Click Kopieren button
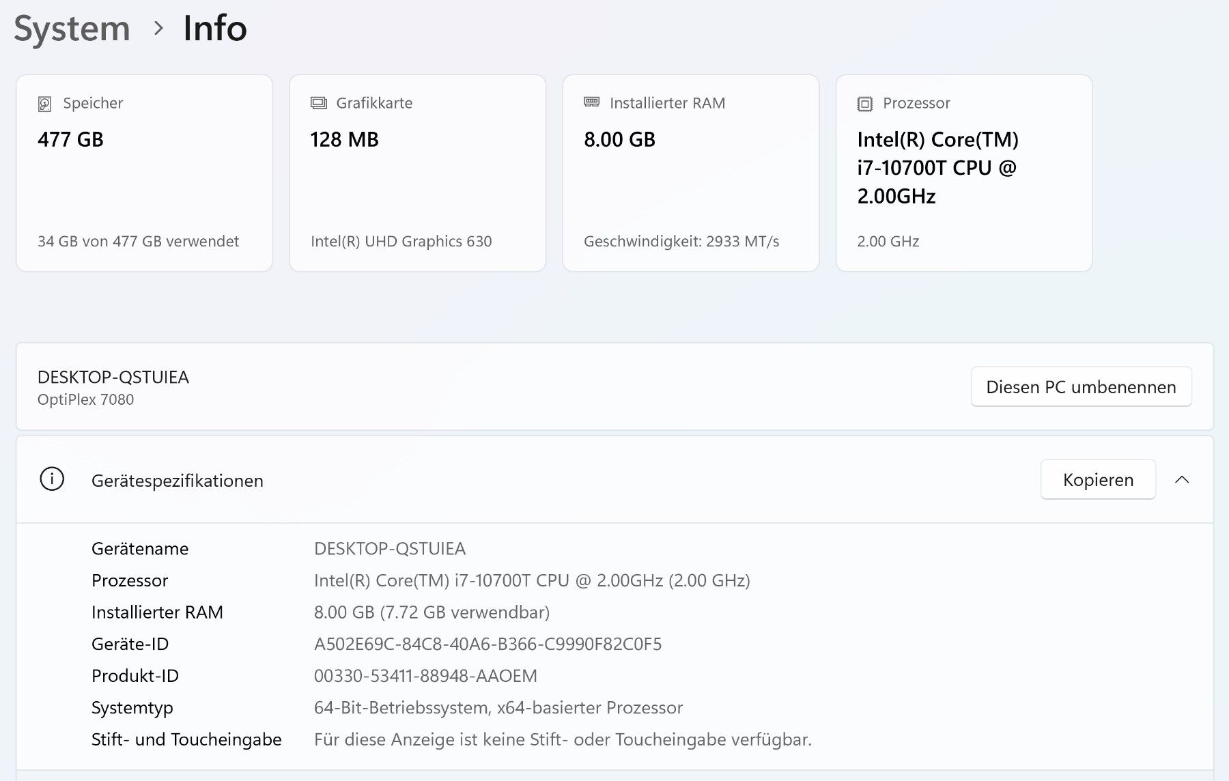The image size is (1229, 781). (1098, 480)
